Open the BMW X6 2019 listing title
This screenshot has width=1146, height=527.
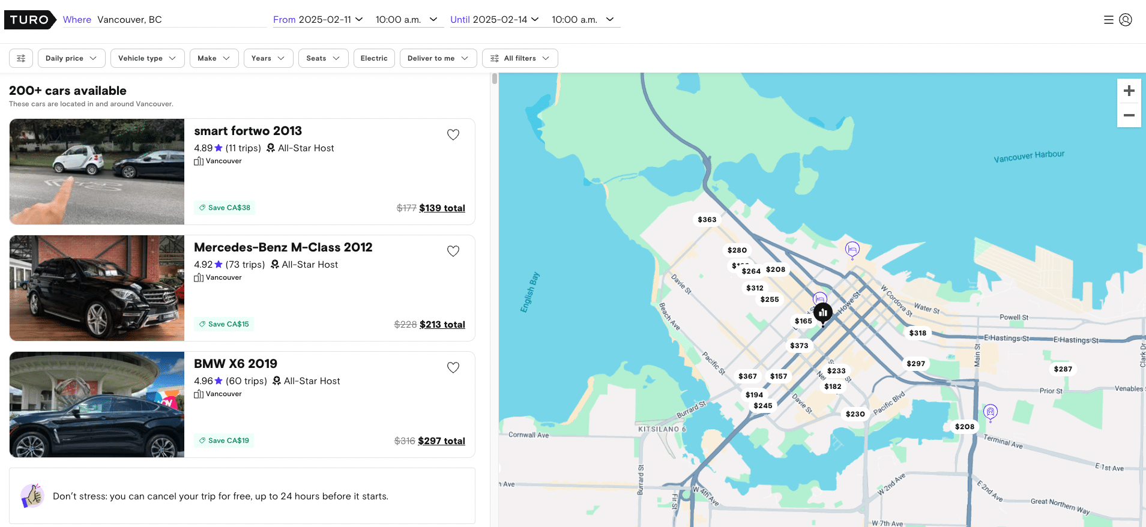click(235, 364)
